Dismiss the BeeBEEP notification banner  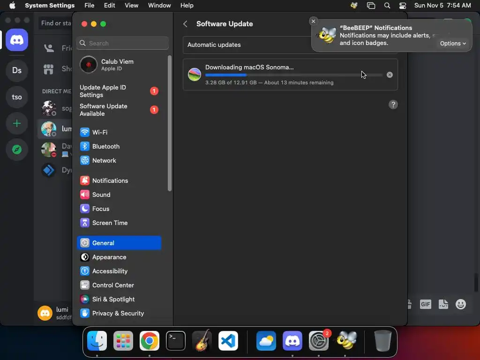[313, 21]
